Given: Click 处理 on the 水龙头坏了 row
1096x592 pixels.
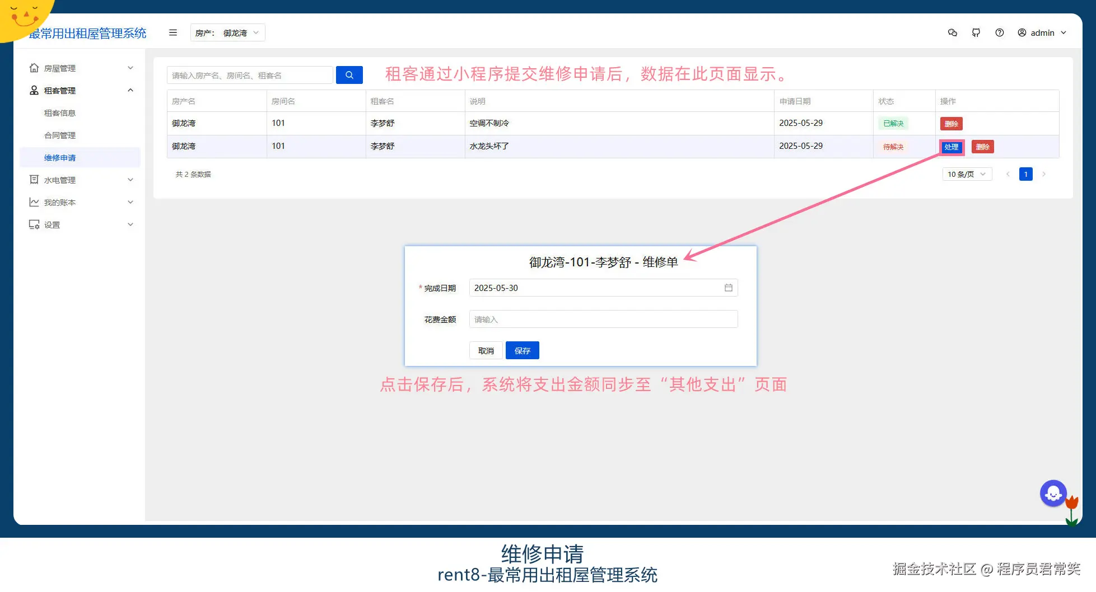Looking at the screenshot, I should (951, 147).
